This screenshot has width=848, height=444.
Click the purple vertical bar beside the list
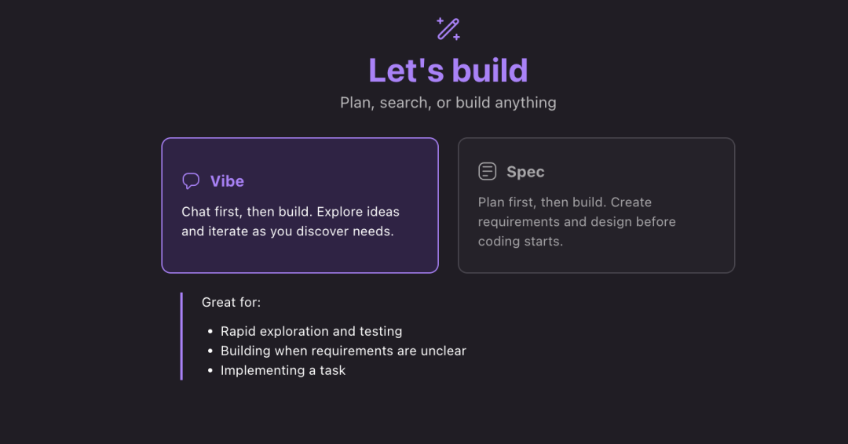coord(181,336)
